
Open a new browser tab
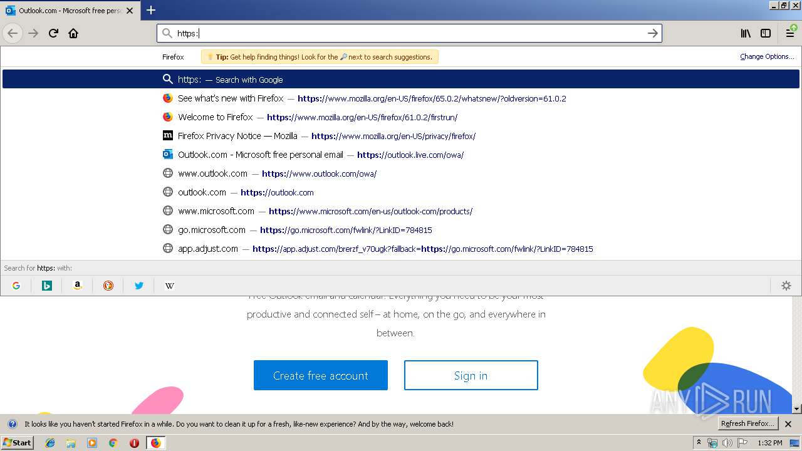[x=150, y=10]
